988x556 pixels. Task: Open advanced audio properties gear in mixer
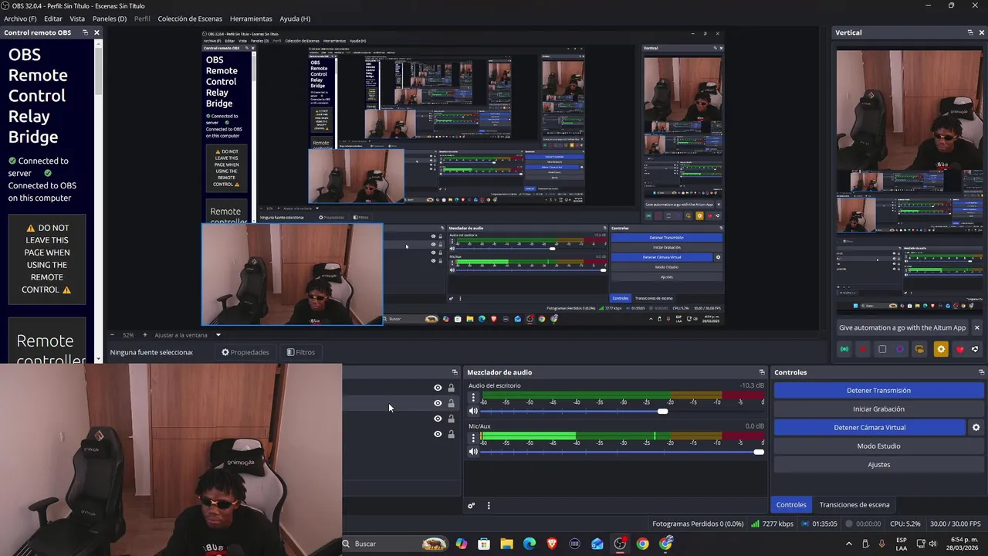pyautogui.click(x=471, y=506)
